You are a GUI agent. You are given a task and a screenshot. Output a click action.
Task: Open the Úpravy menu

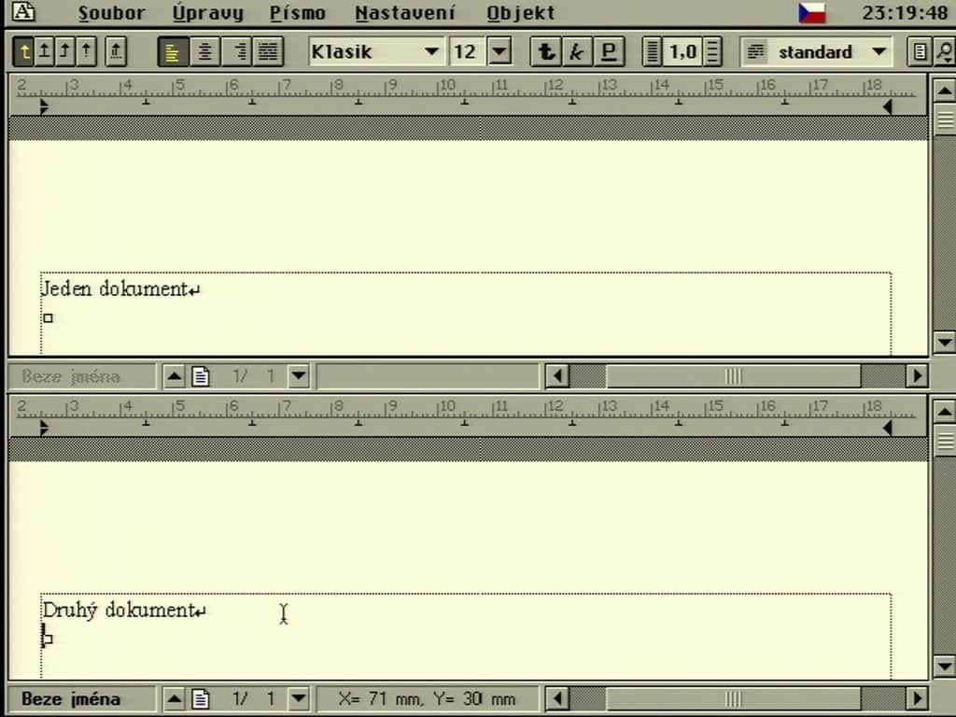click(x=208, y=13)
